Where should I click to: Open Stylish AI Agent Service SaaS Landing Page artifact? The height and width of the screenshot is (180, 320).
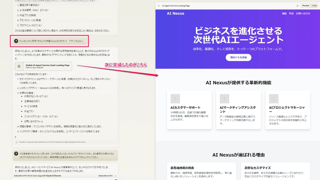pyautogui.click(x=43, y=66)
